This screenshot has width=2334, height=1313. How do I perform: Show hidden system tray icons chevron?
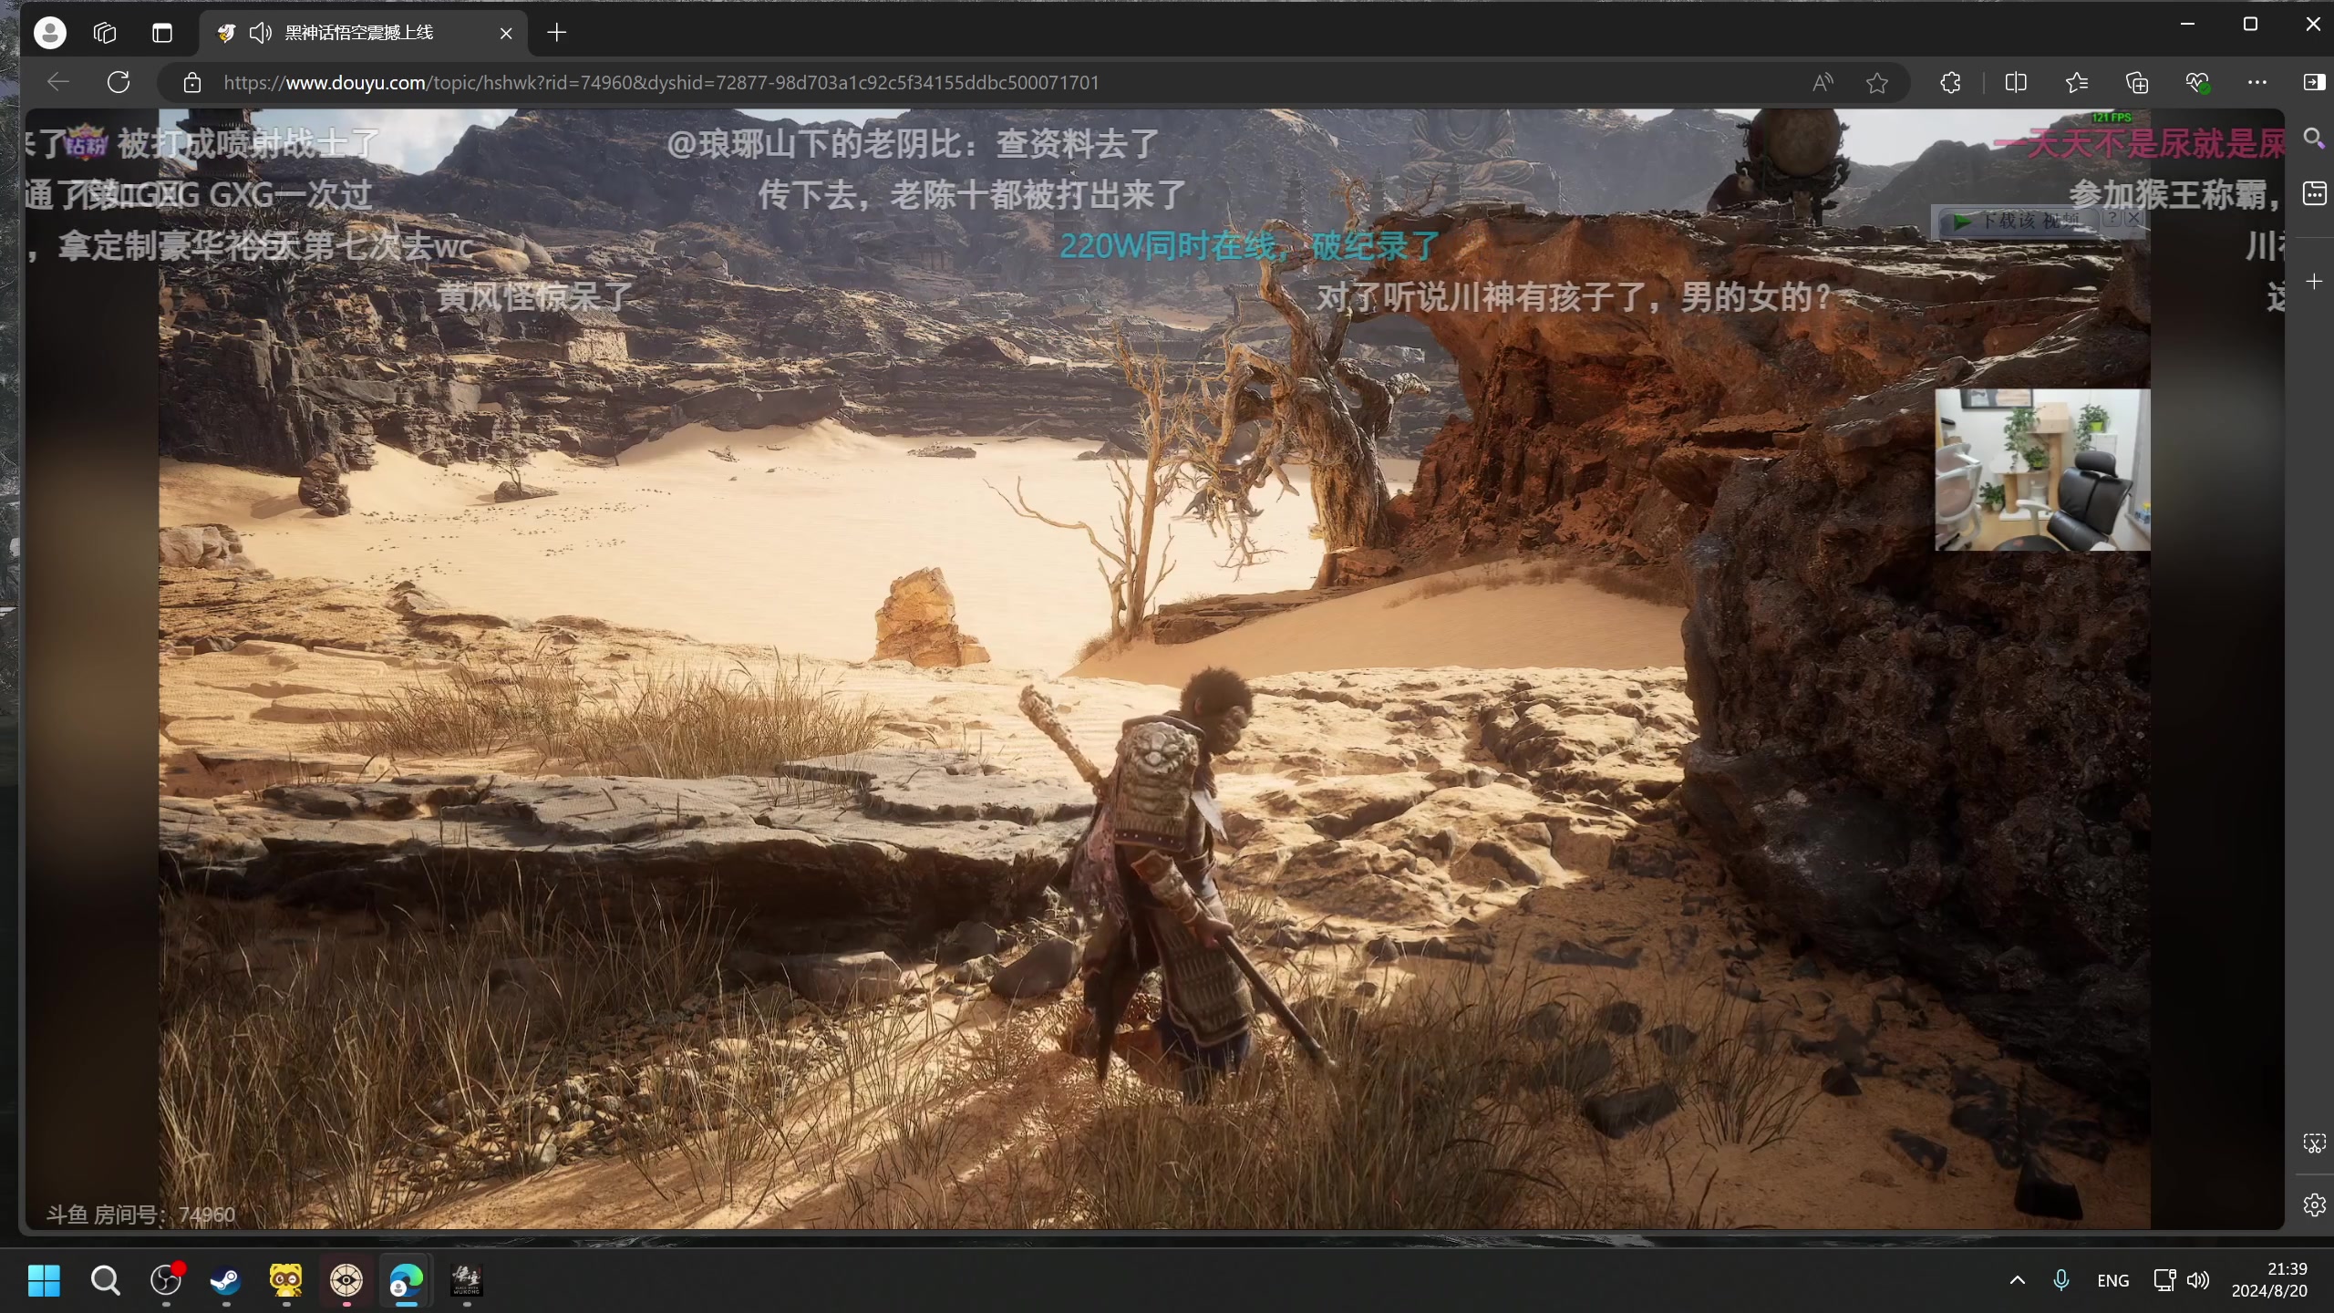(2018, 1280)
